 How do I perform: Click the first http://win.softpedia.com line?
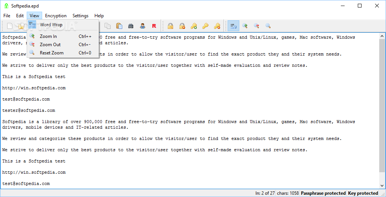(x=34, y=88)
